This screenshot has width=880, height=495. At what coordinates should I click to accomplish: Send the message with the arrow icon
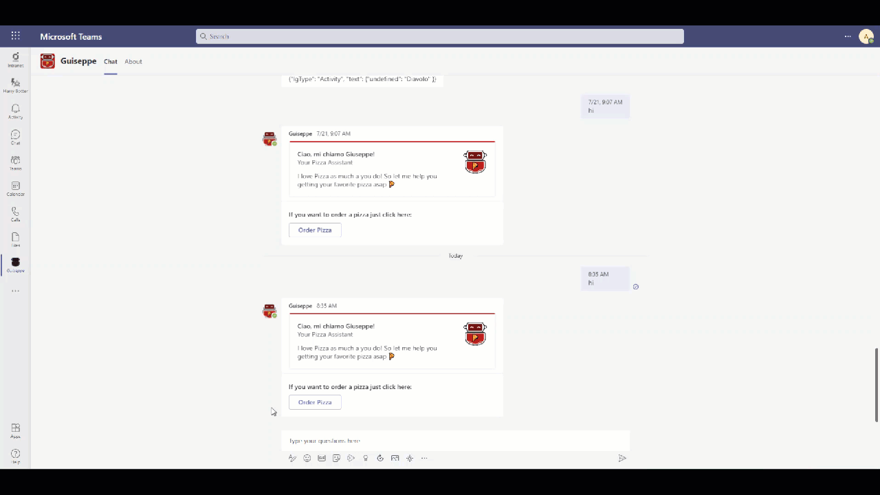click(x=622, y=458)
